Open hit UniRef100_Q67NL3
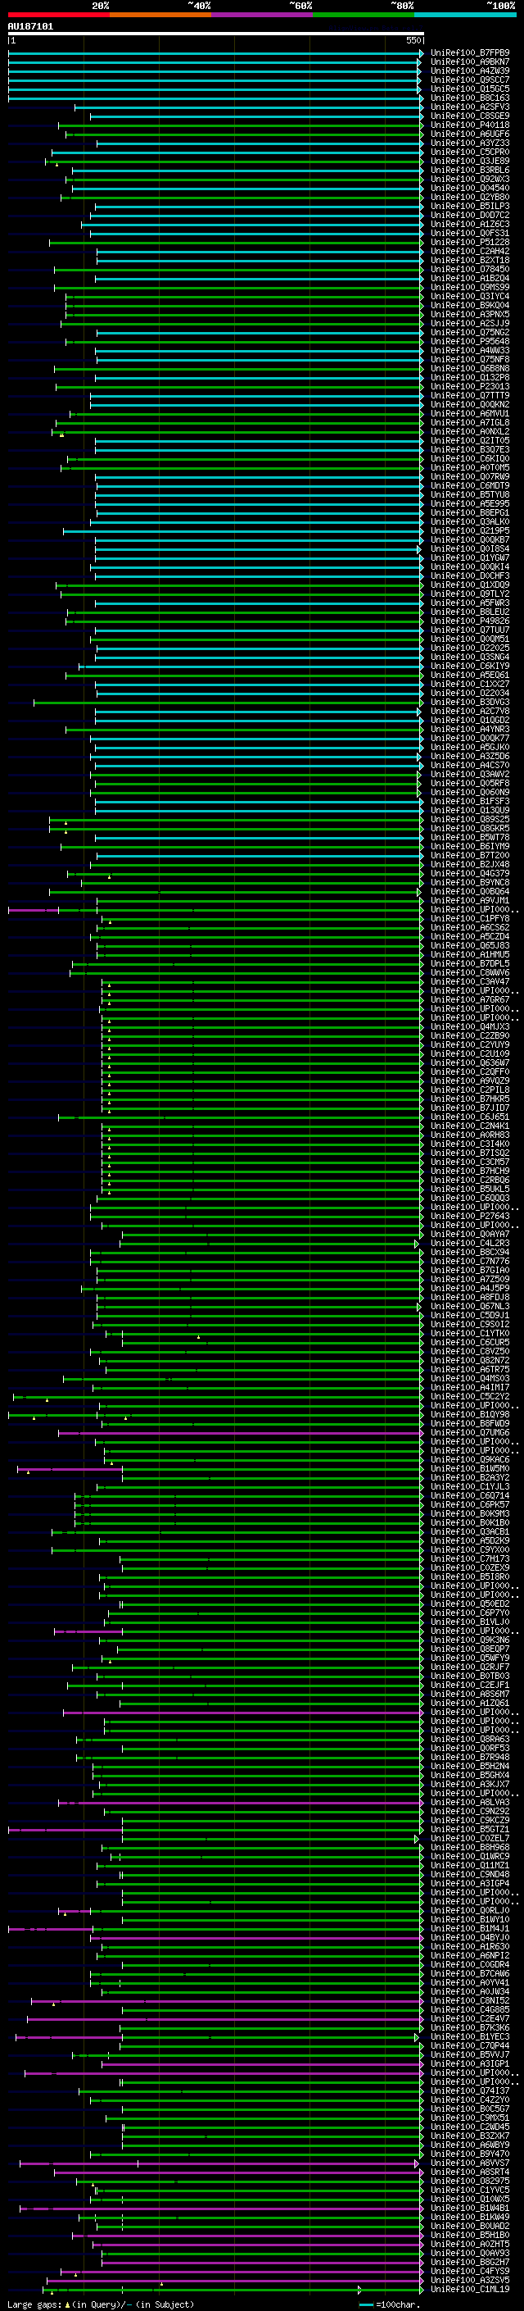This screenshot has width=524, height=2311. [x=470, y=1306]
